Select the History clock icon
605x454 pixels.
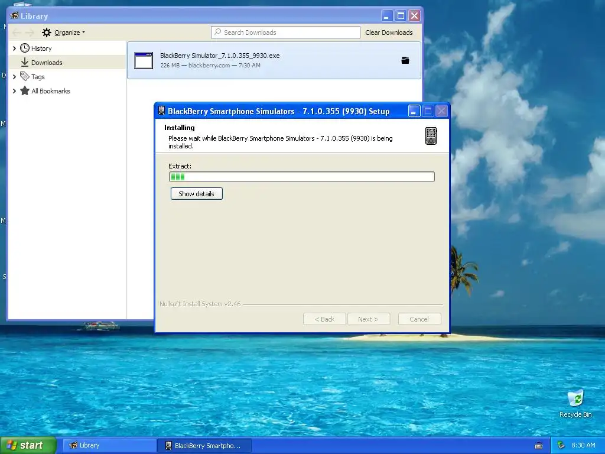[x=25, y=48]
